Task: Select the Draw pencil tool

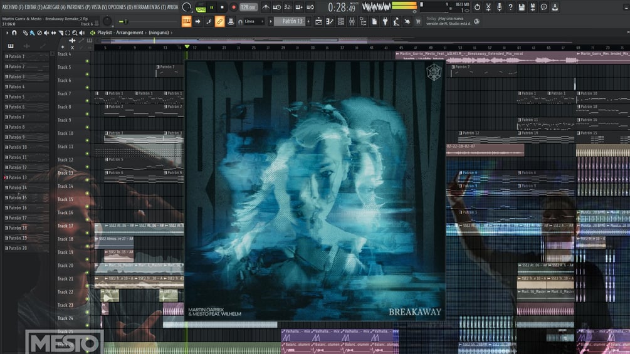Action: pyautogui.click(x=25, y=33)
